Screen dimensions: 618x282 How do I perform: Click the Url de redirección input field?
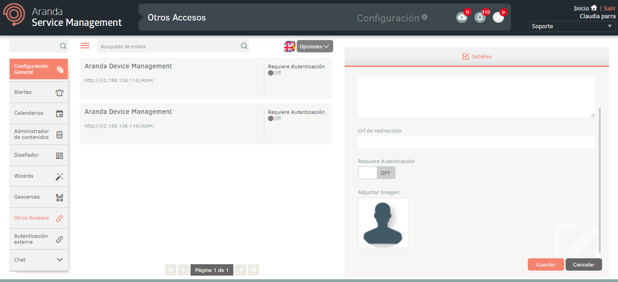[476, 142]
